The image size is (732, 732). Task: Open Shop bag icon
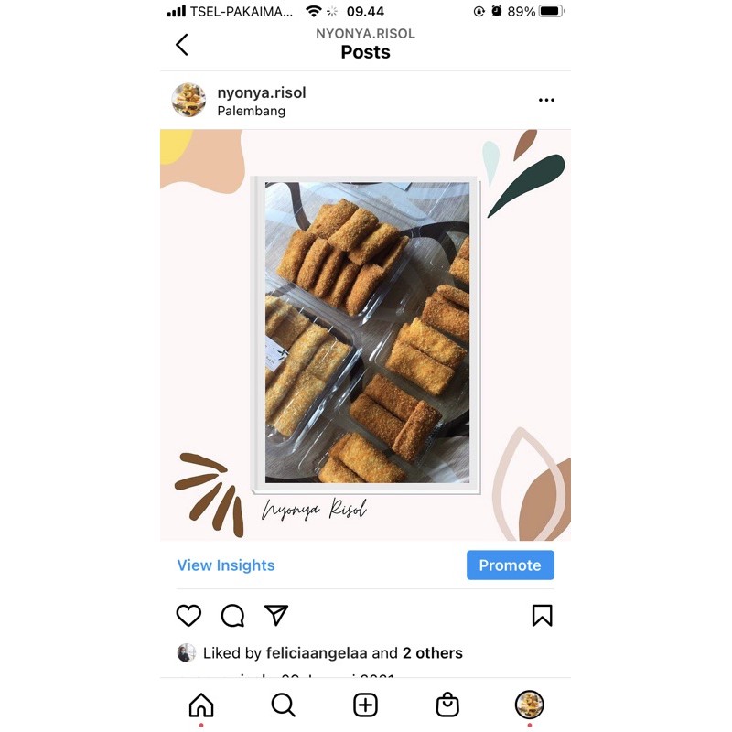click(x=447, y=705)
